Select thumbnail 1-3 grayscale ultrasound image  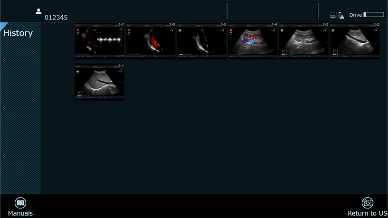303,41
